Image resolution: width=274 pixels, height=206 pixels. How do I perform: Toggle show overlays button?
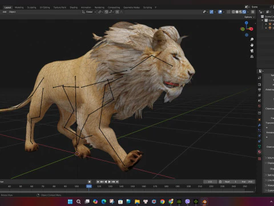[220, 12]
